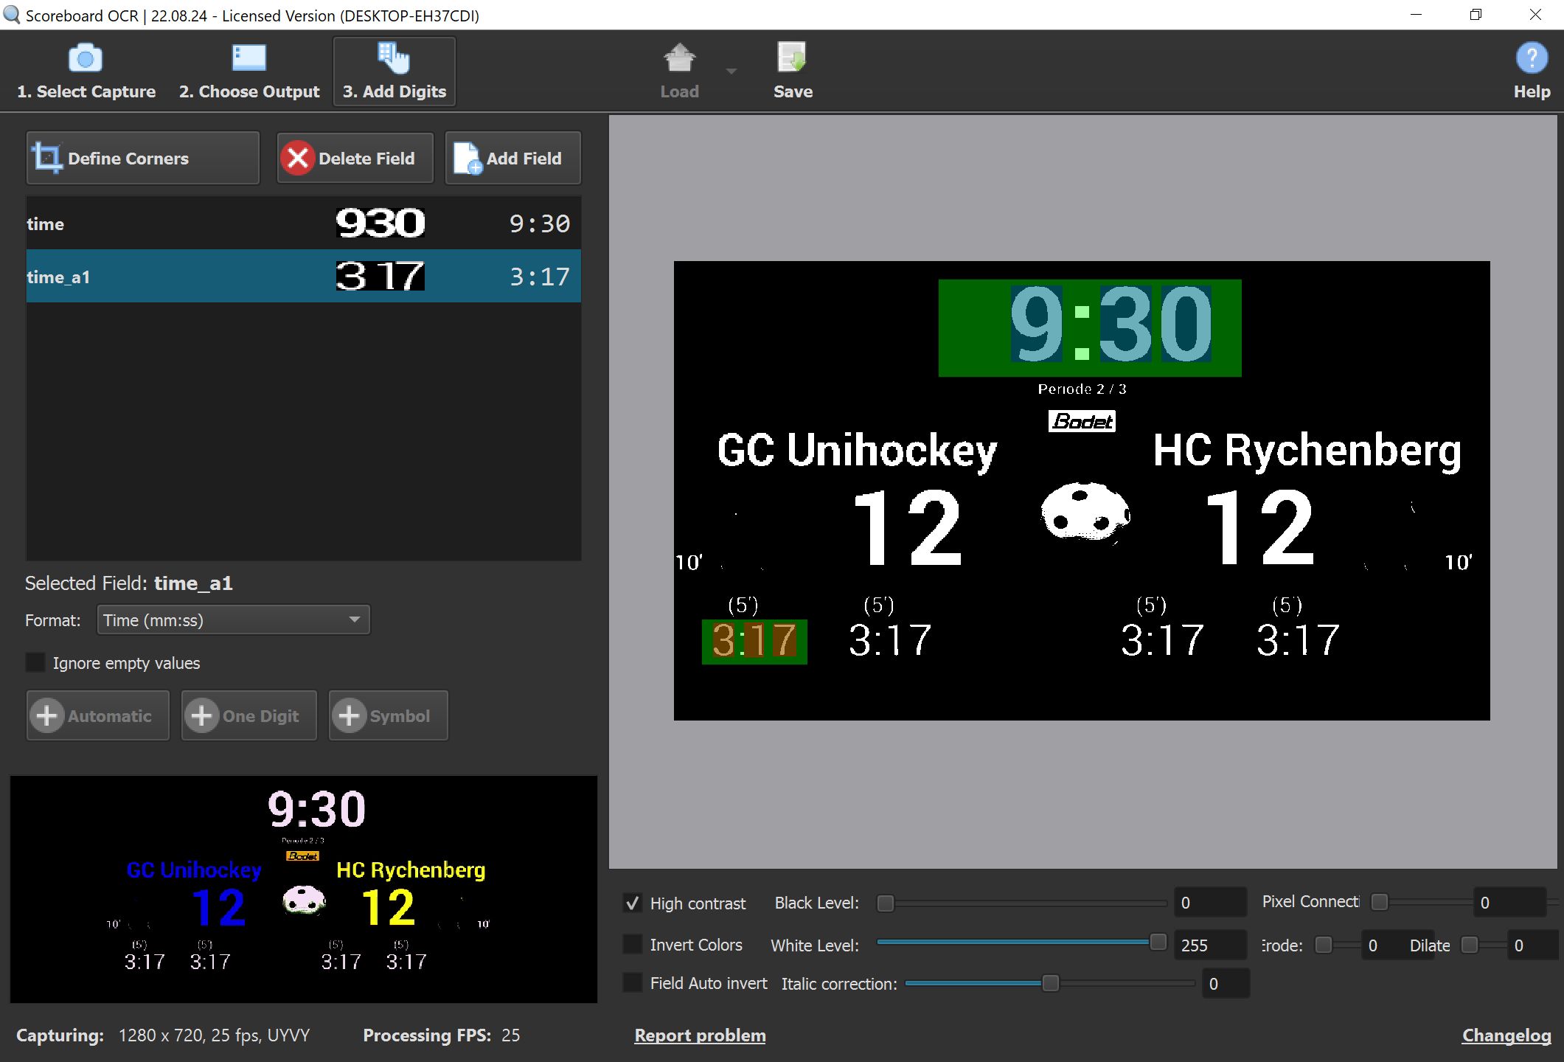Select the time_a1 field row

click(x=302, y=277)
